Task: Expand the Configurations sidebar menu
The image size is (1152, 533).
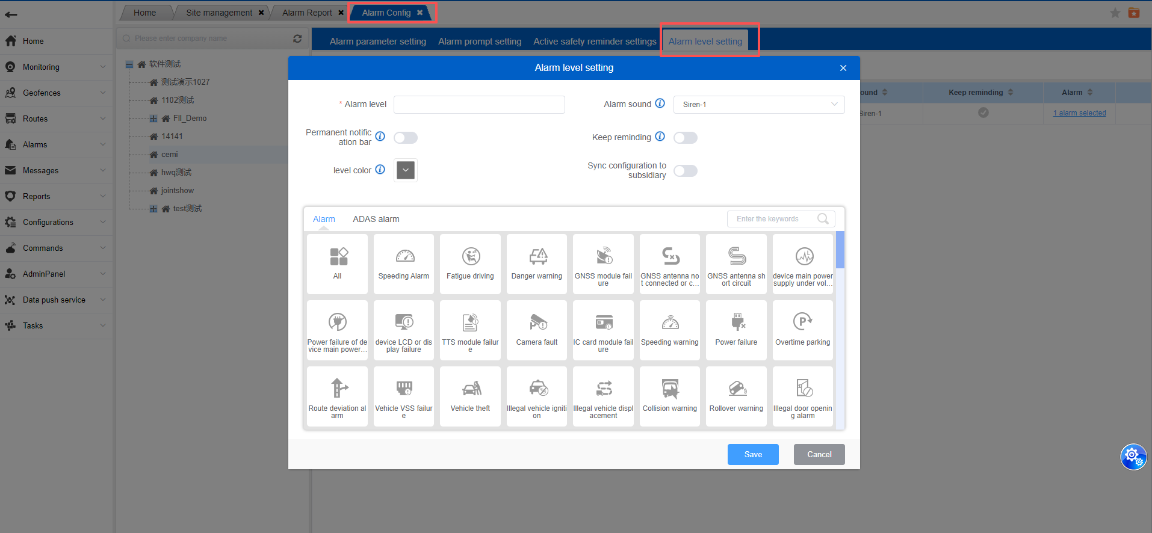Action: click(55, 223)
